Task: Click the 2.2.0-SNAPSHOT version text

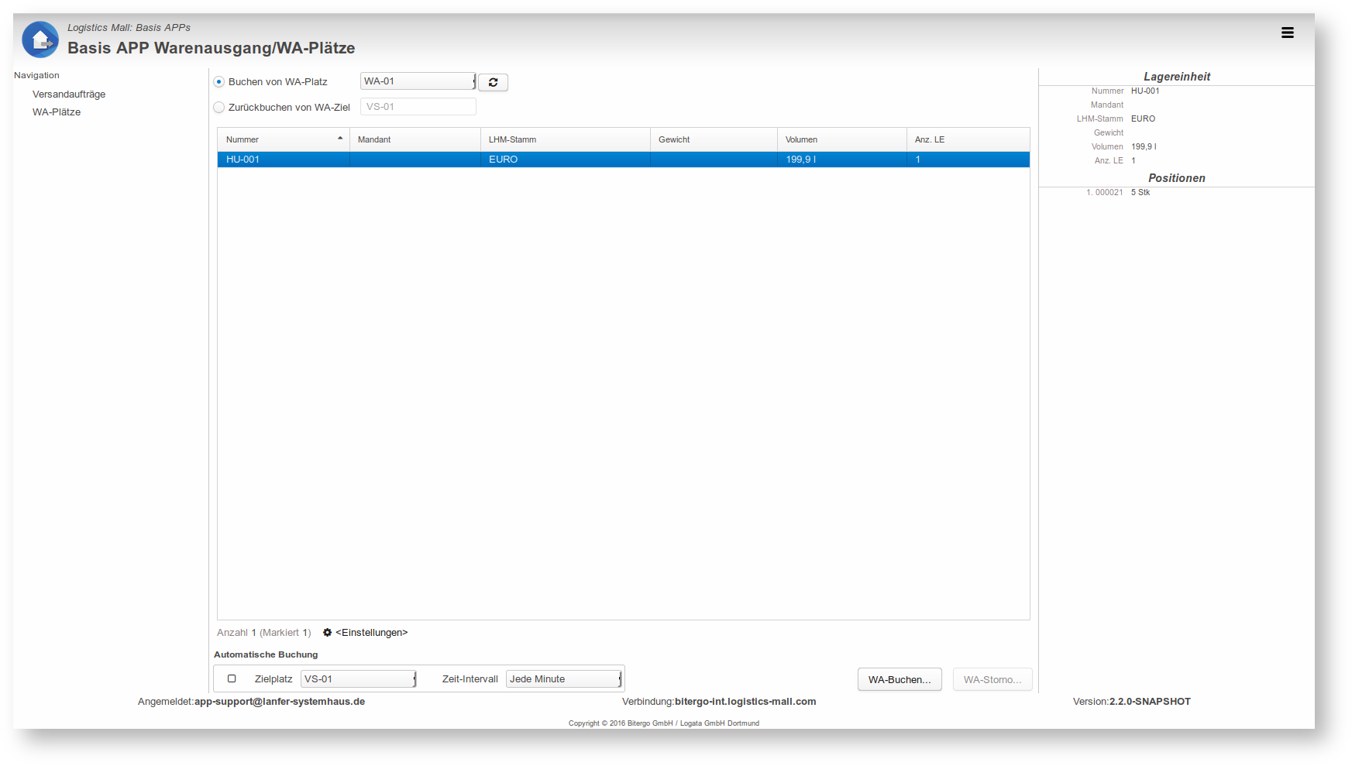Action: [1150, 702]
